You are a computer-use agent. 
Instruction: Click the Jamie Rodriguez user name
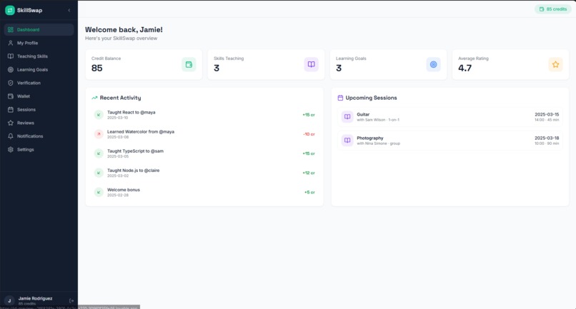point(35,298)
